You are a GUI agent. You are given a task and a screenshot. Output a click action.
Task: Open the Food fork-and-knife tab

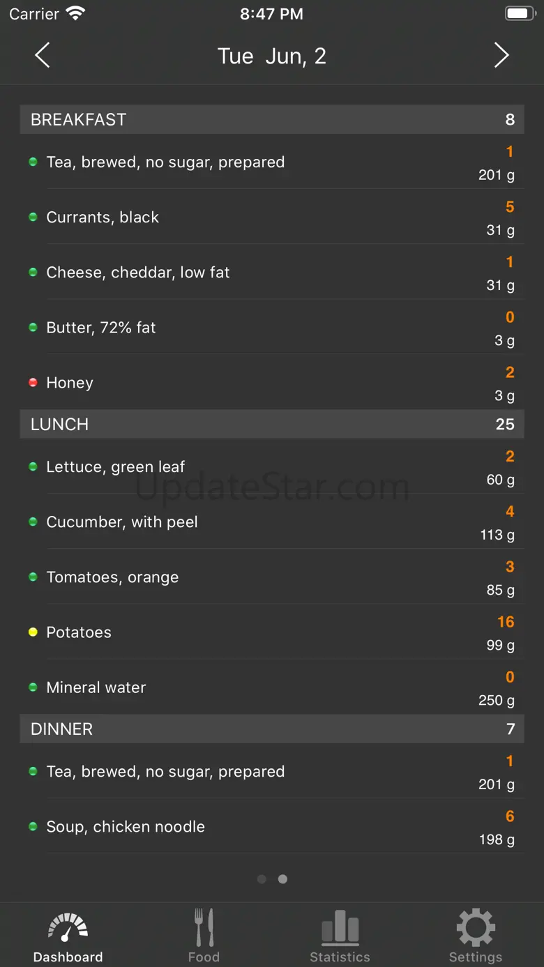click(x=204, y=936)
